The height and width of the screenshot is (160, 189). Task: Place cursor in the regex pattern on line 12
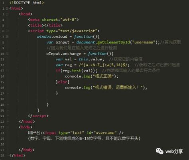coord(103,65)
